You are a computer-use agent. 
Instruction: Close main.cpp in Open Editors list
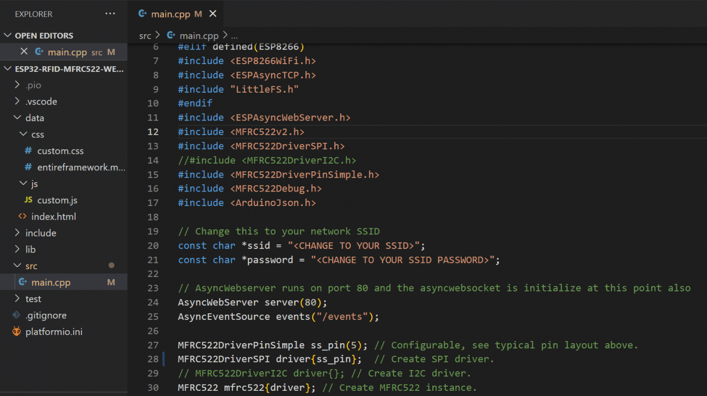pos(24,52)
